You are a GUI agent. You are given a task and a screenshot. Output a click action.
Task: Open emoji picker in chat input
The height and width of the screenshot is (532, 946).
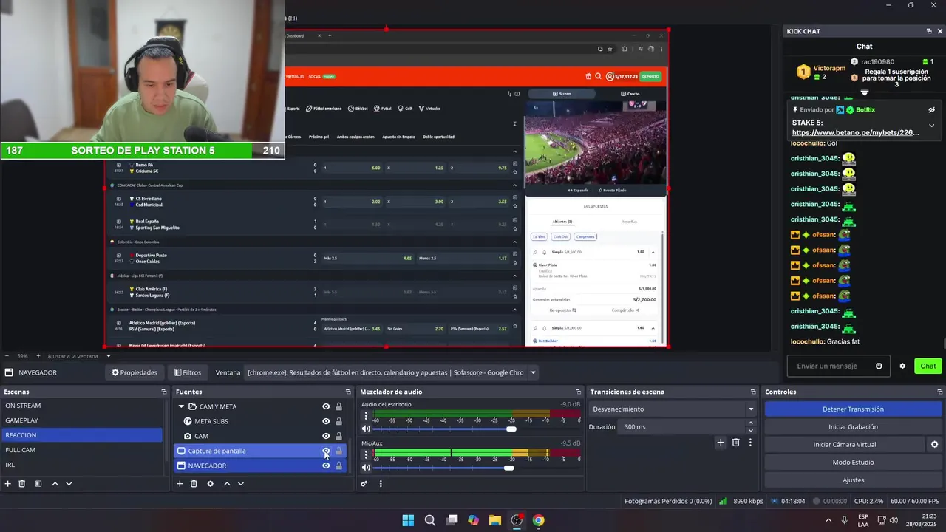879,366
